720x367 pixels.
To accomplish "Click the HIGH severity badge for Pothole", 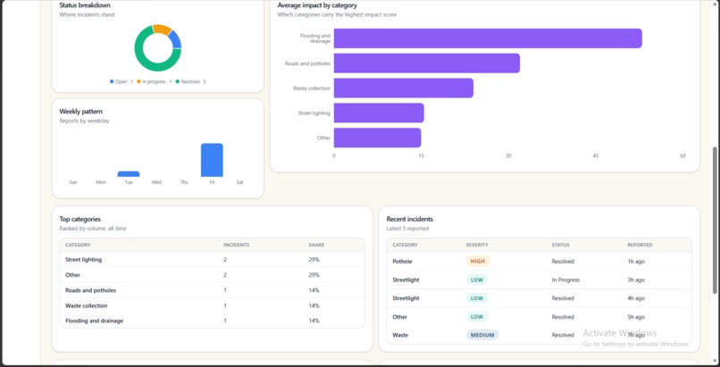I will 478,261.
